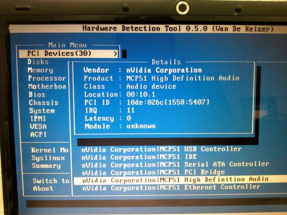This screenshot has width=287, height=215.
Task: Select the Switch to option
Action: [51, 181]
